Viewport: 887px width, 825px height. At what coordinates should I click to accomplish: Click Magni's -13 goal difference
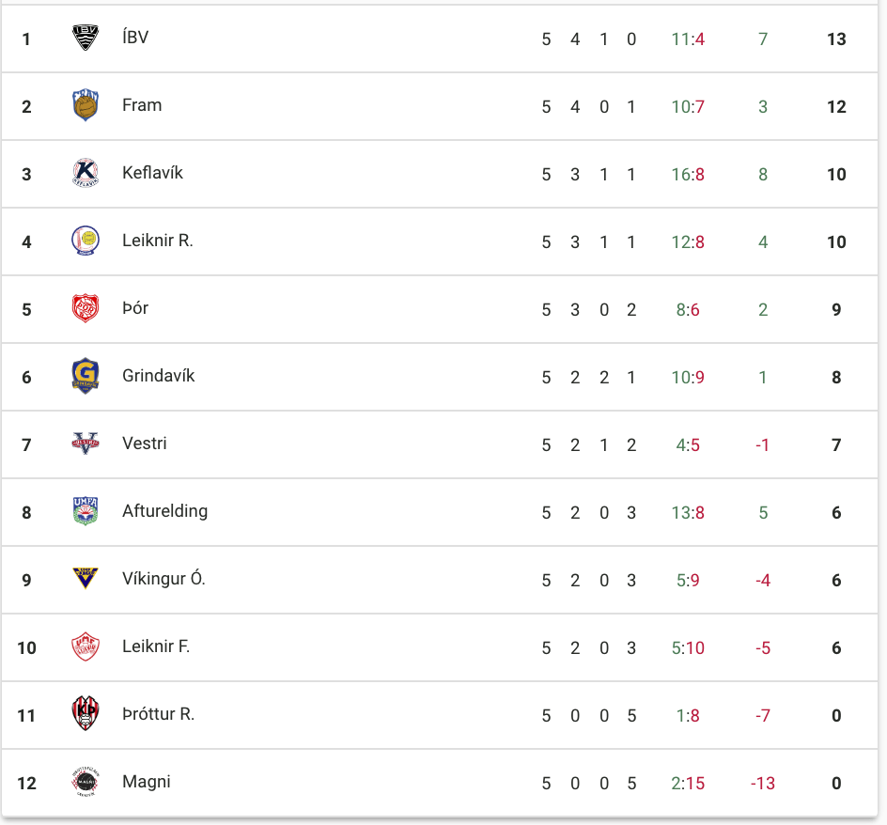pos(763,783)
